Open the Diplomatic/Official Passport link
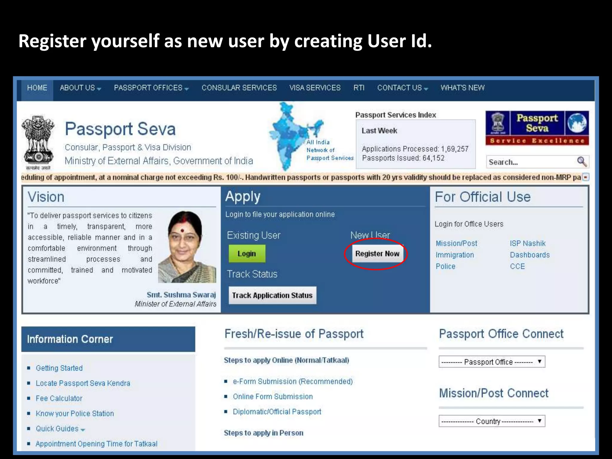The height and width of the screenshot is (459, 612). 277,411
